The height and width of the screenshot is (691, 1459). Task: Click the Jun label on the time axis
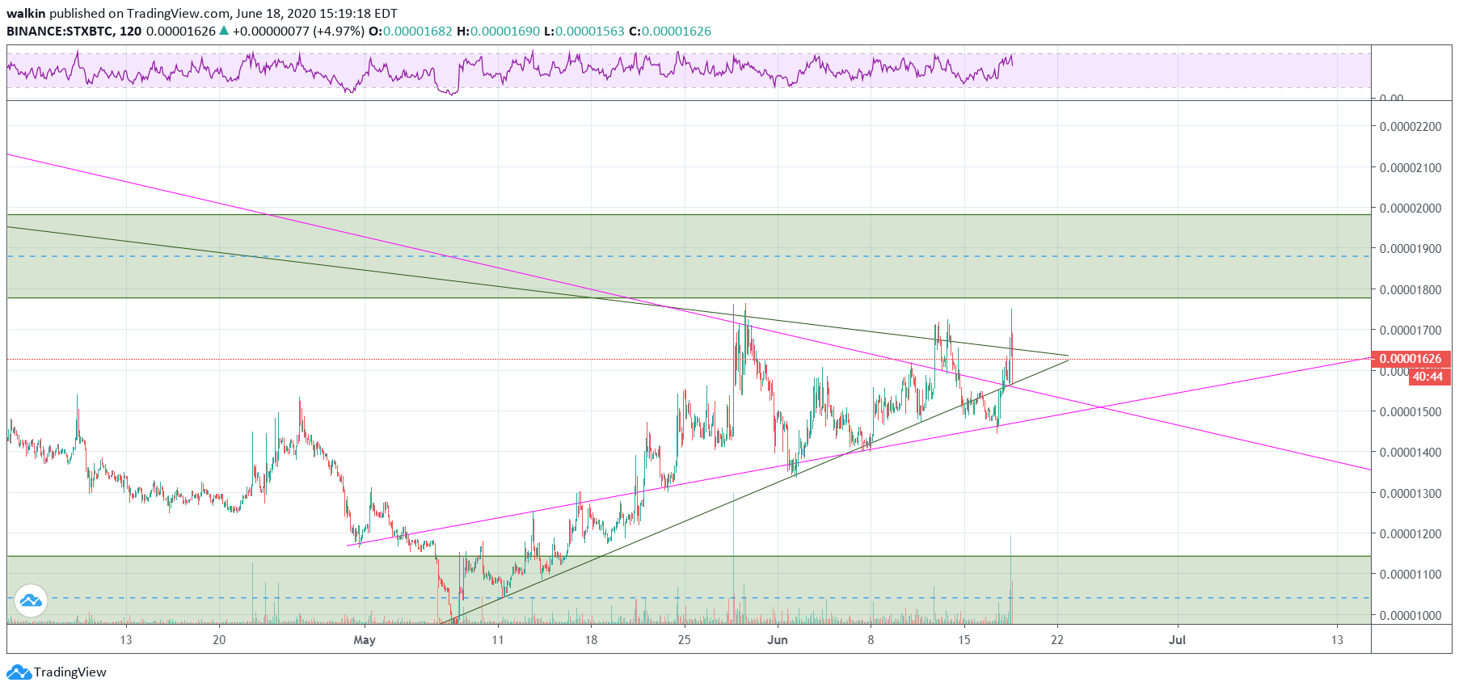tap(778, 640)
